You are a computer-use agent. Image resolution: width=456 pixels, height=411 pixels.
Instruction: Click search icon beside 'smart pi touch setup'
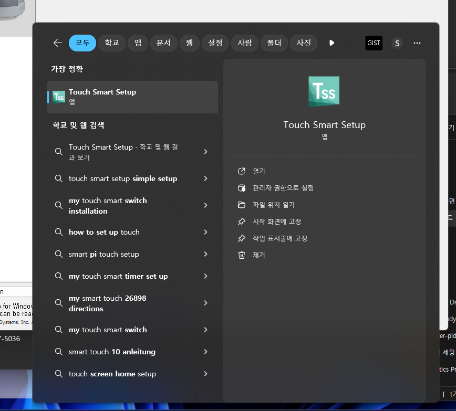pos(59,254)
